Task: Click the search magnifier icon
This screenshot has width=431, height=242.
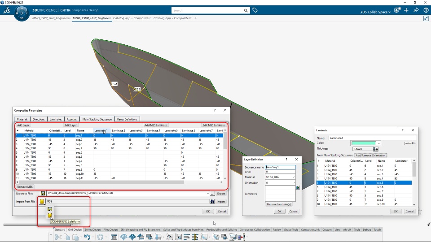Action: (246, 10)
